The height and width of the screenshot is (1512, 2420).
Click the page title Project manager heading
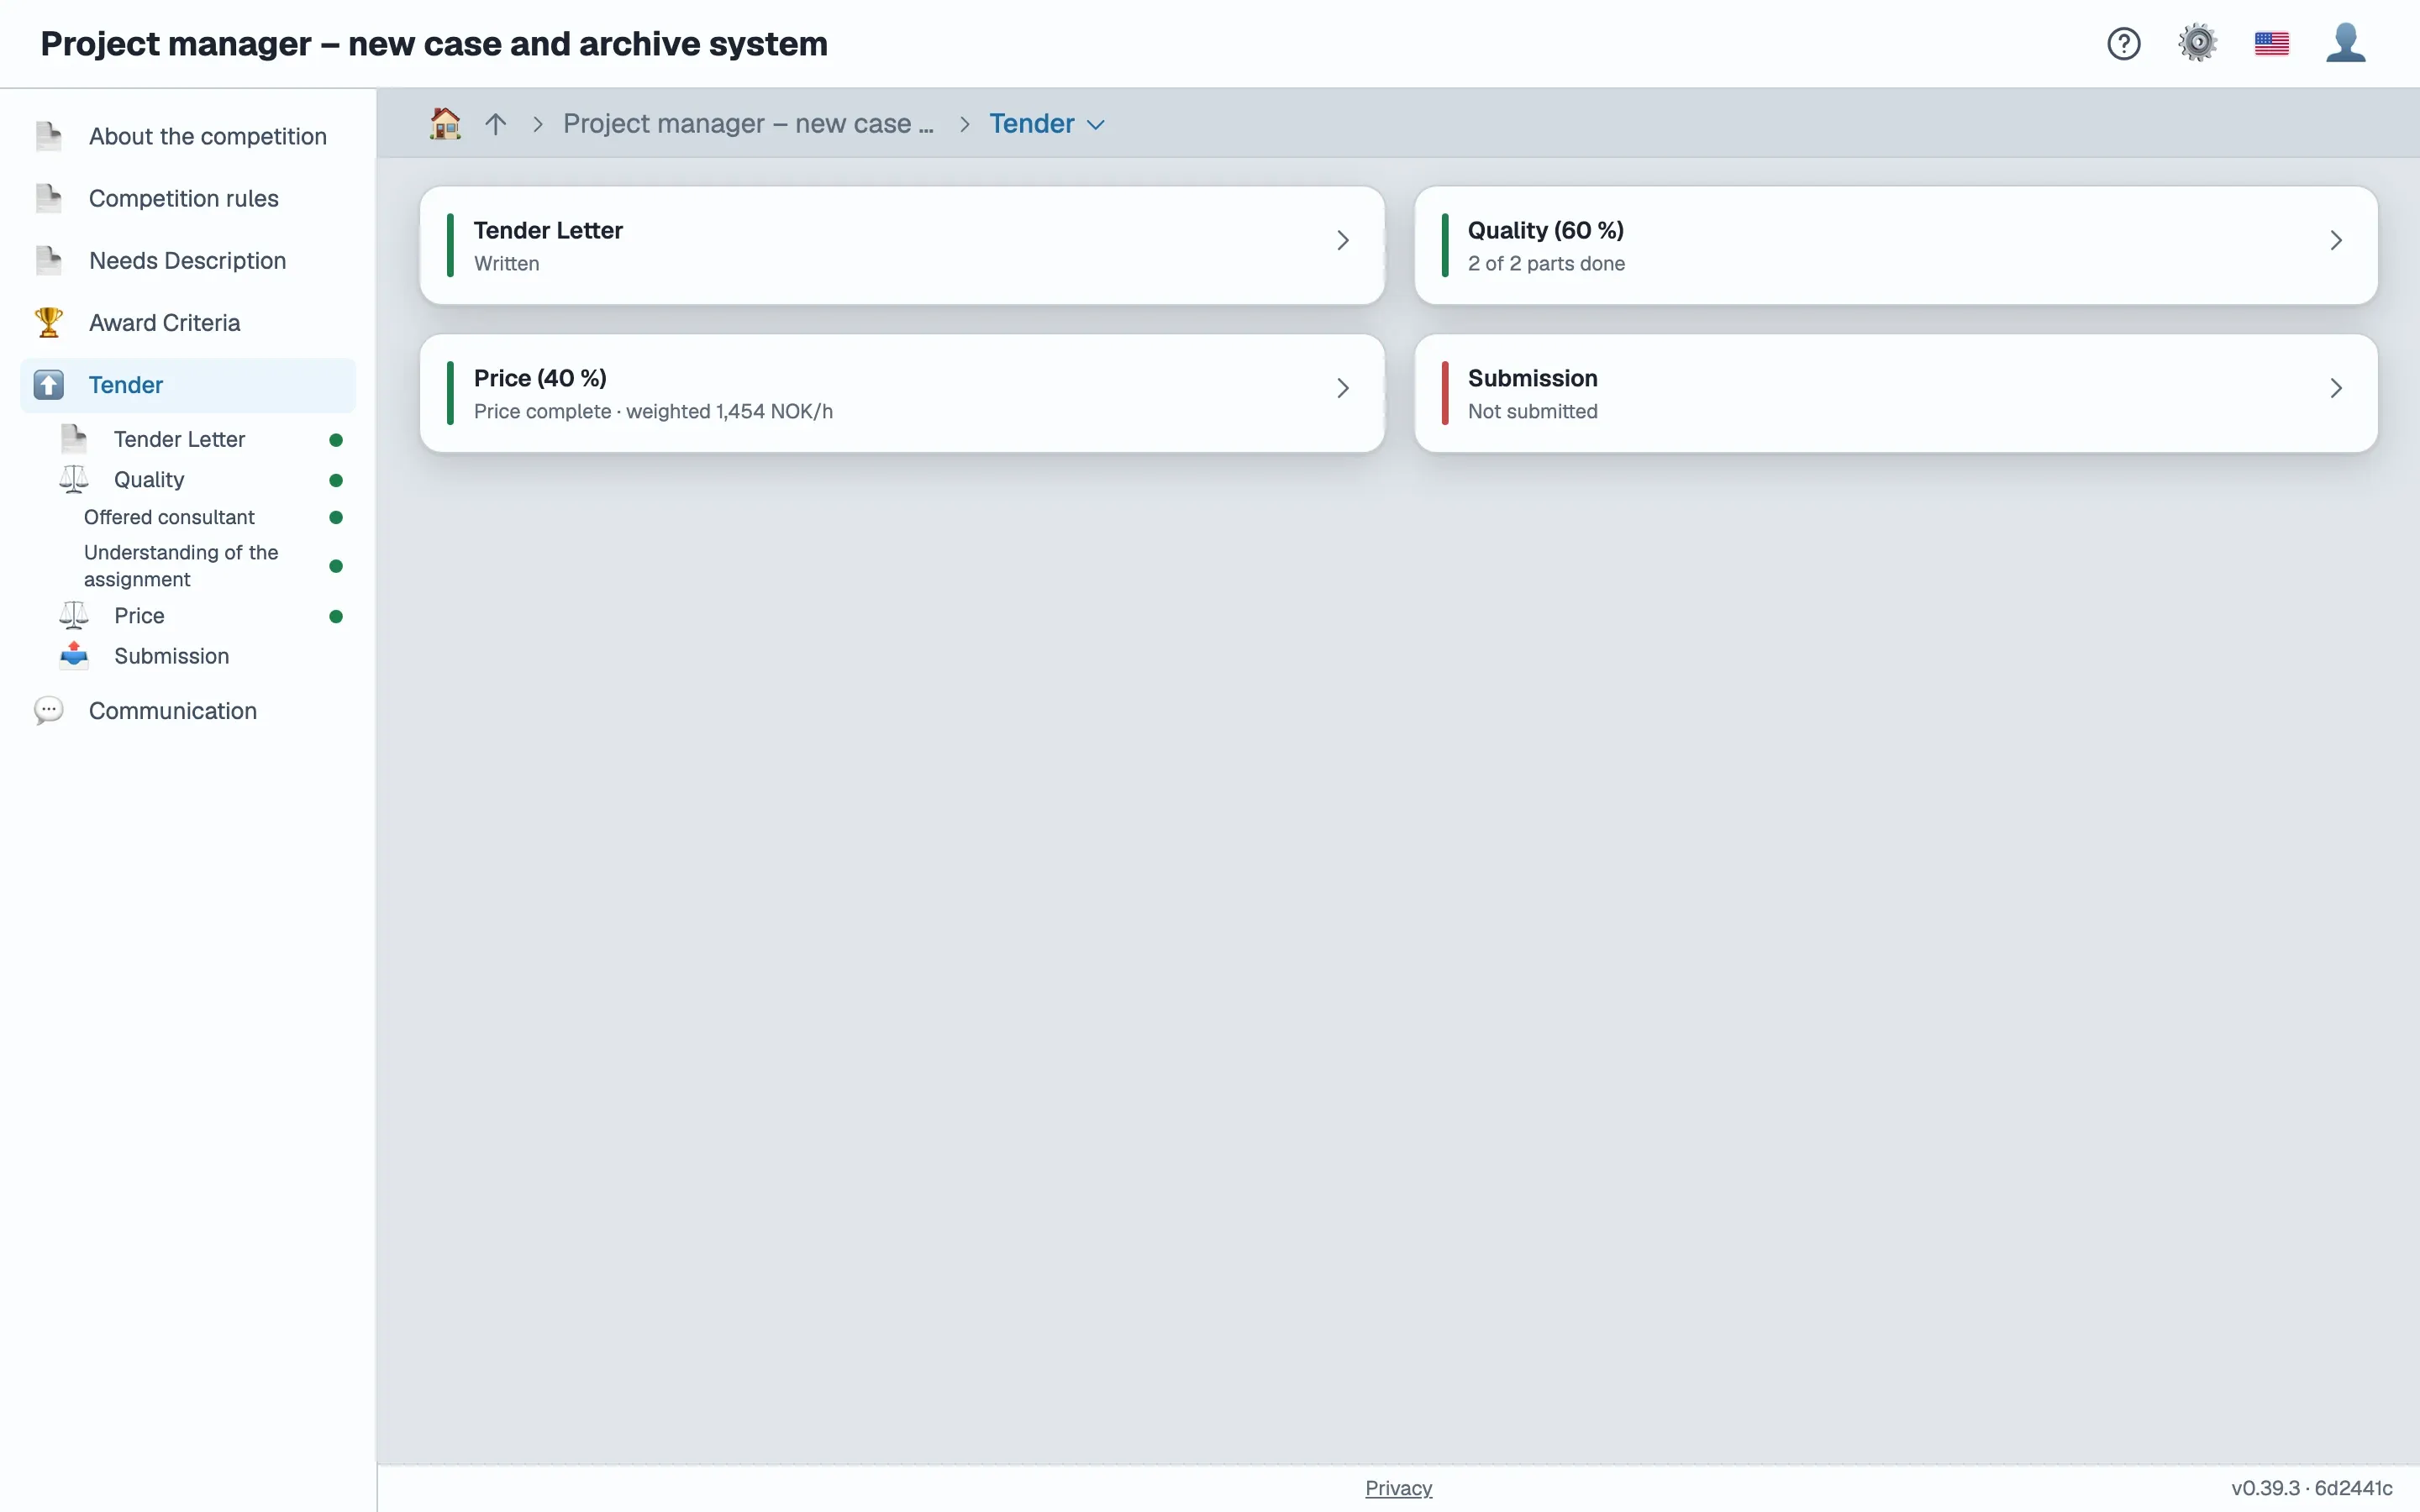click(x=434, y=44)
